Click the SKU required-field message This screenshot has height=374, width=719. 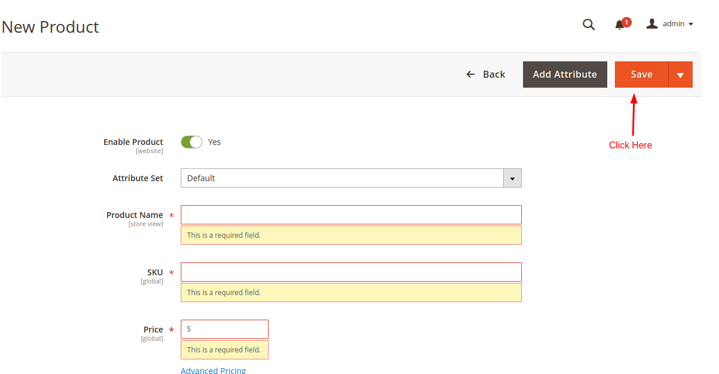351,292
